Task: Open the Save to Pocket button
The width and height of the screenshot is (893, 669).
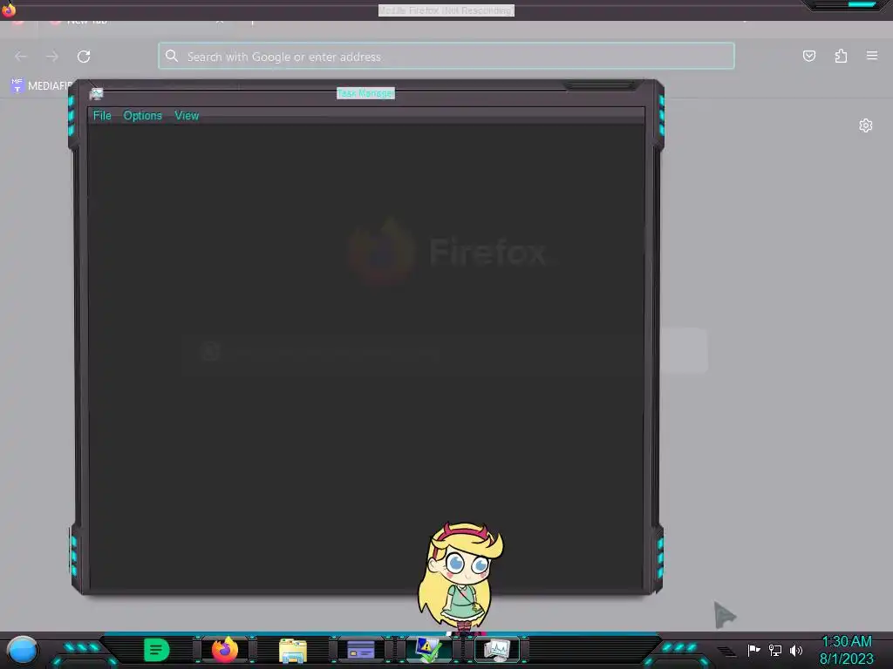Action: tap(808, 56)
